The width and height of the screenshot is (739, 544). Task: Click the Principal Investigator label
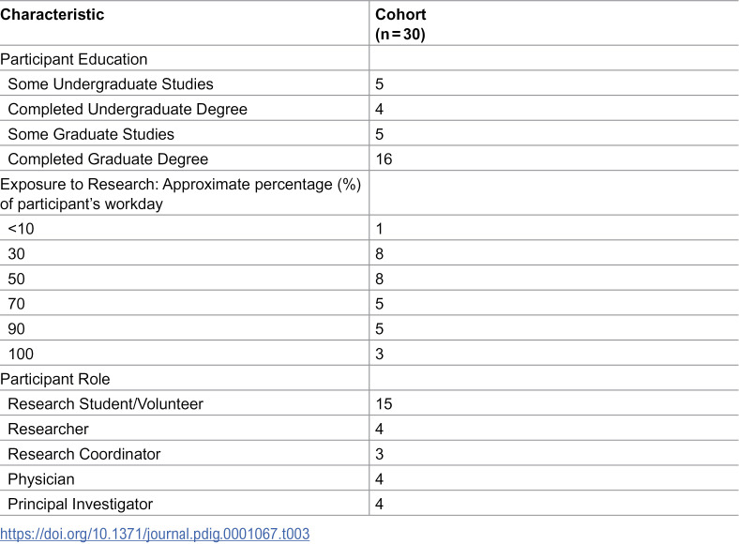(81, 504)
